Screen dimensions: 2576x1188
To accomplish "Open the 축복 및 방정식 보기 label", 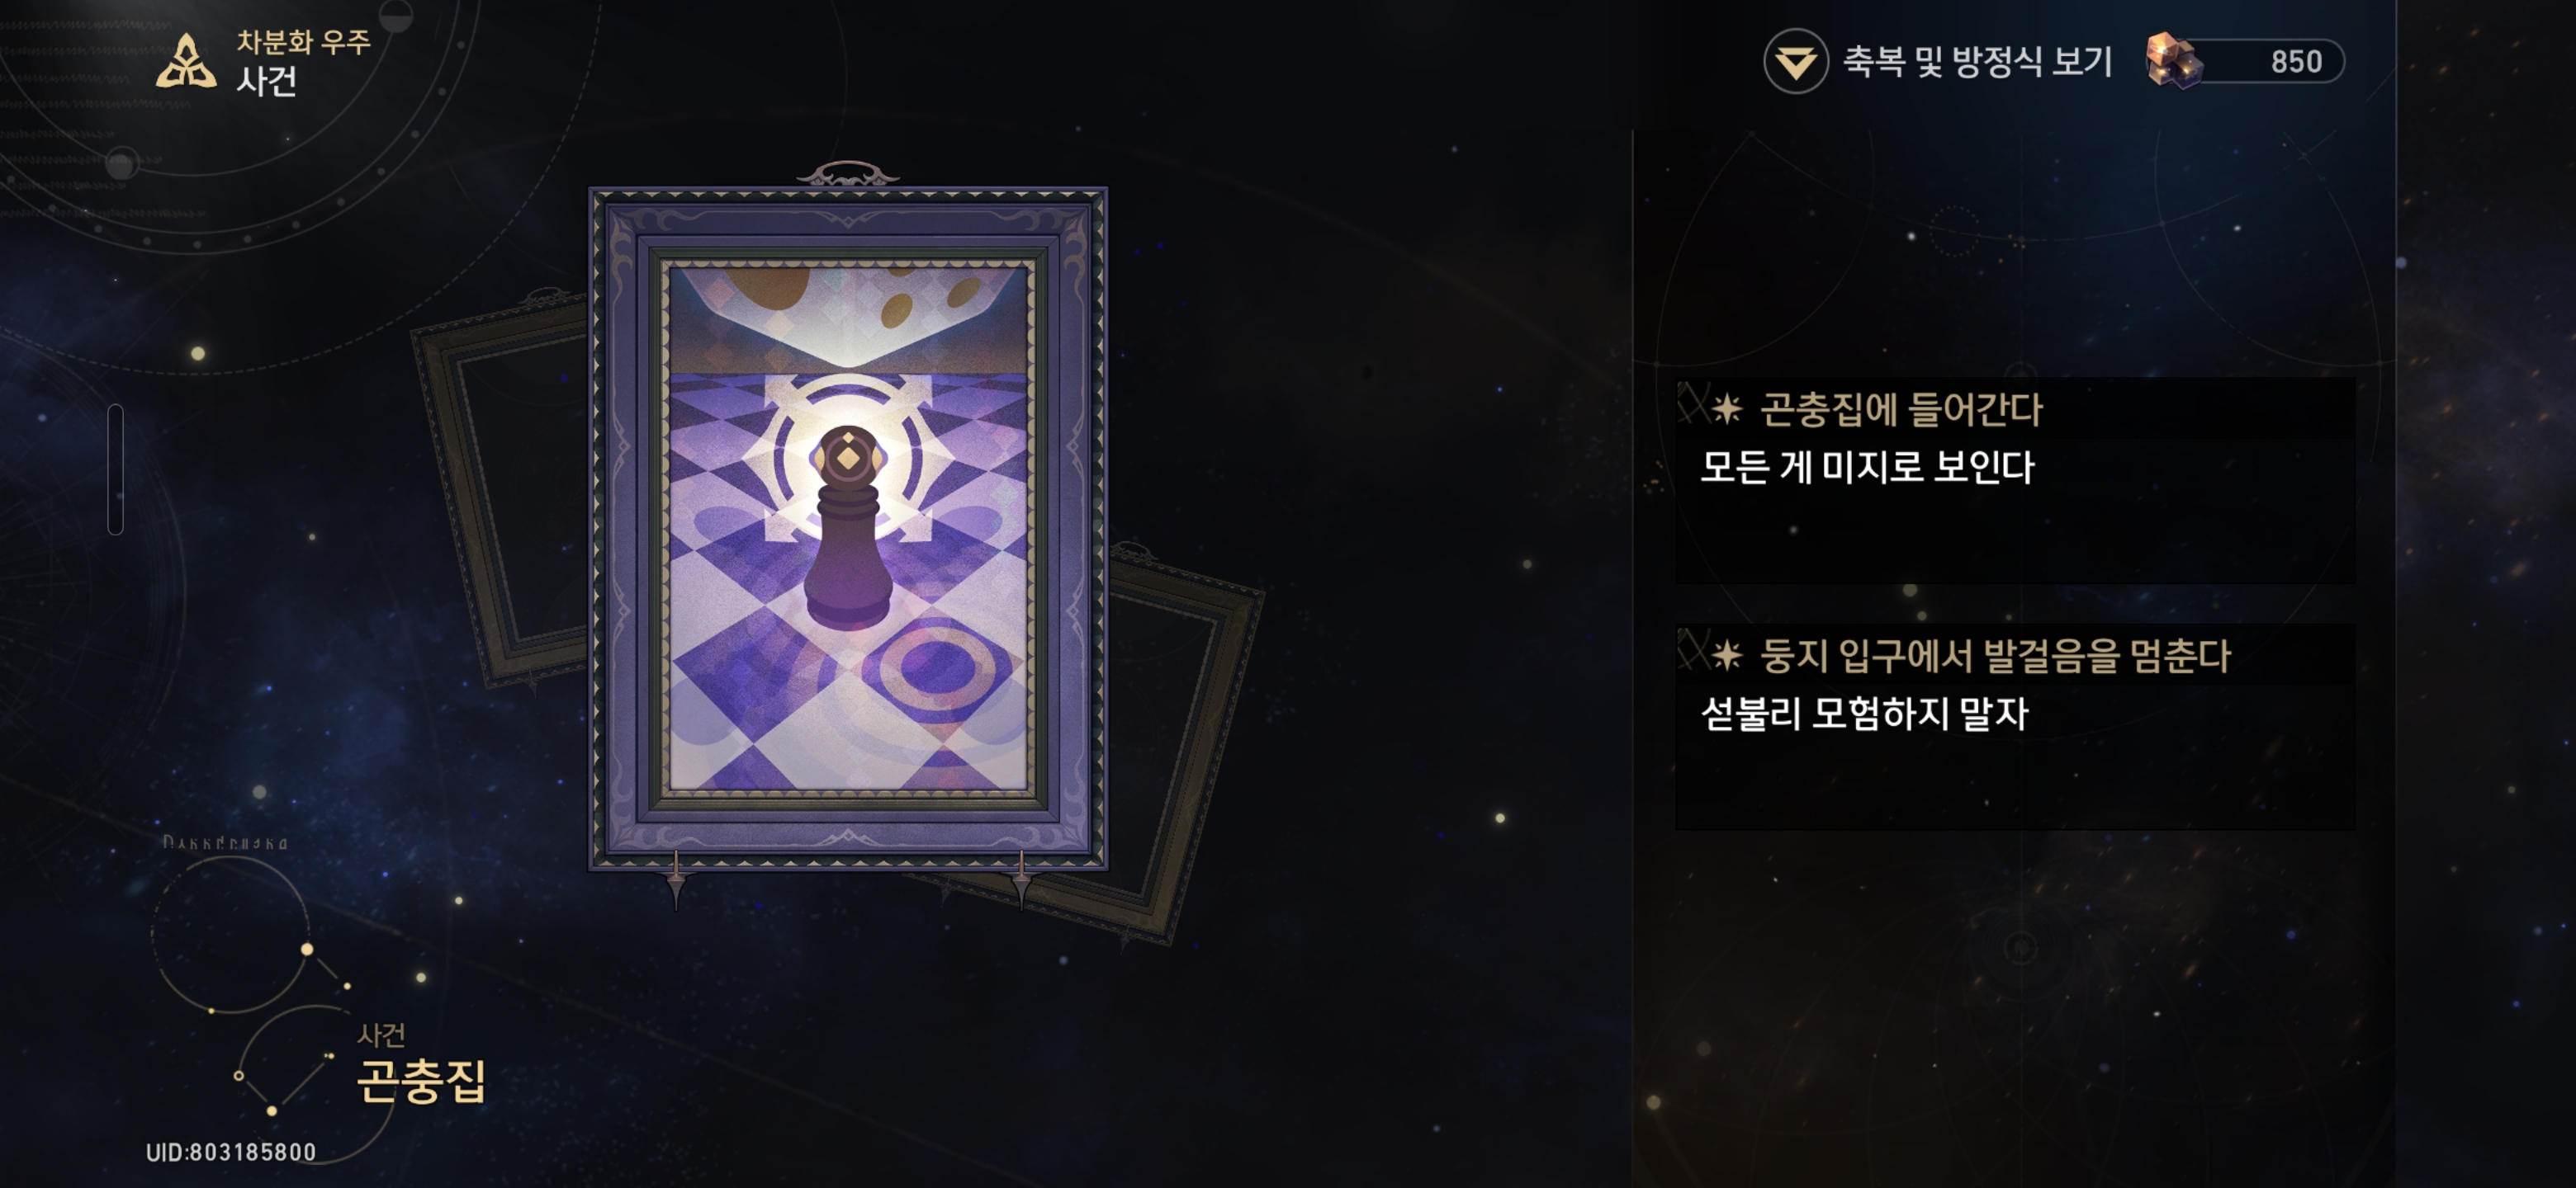I will [1977, 62].
